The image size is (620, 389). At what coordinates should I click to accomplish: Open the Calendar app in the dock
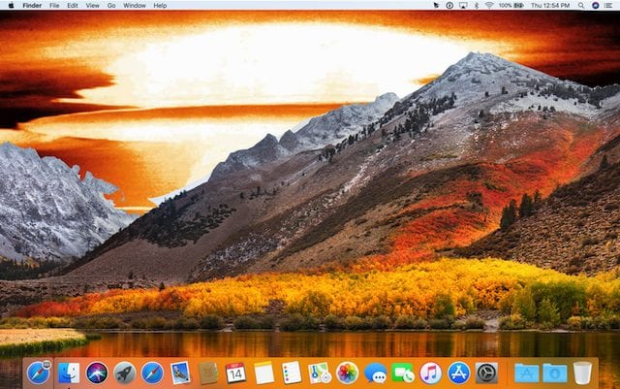click(235, 373)
